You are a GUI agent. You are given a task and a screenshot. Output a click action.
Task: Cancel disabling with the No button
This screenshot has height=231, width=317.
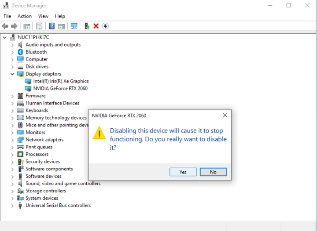pyautogui.click(x=213, y=172)
